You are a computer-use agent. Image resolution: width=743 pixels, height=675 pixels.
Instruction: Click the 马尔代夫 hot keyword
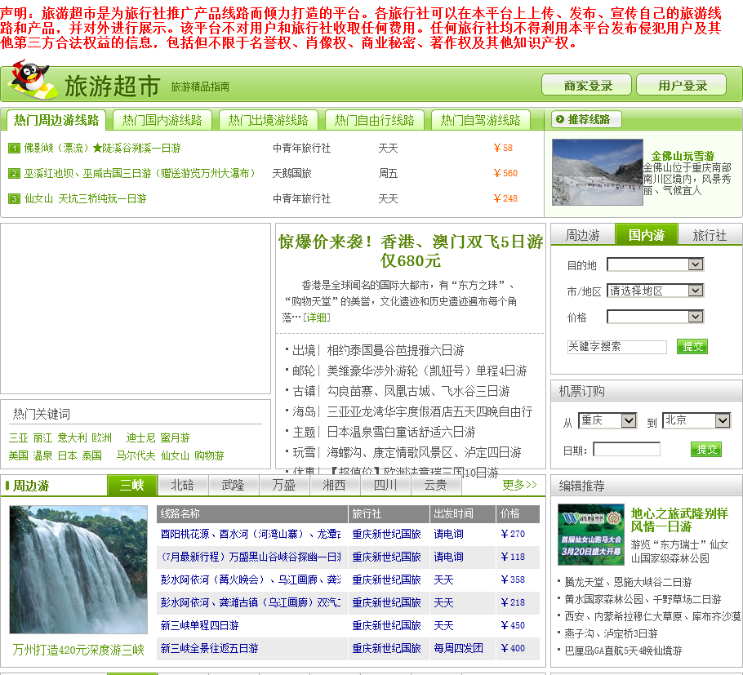(136, 455)
